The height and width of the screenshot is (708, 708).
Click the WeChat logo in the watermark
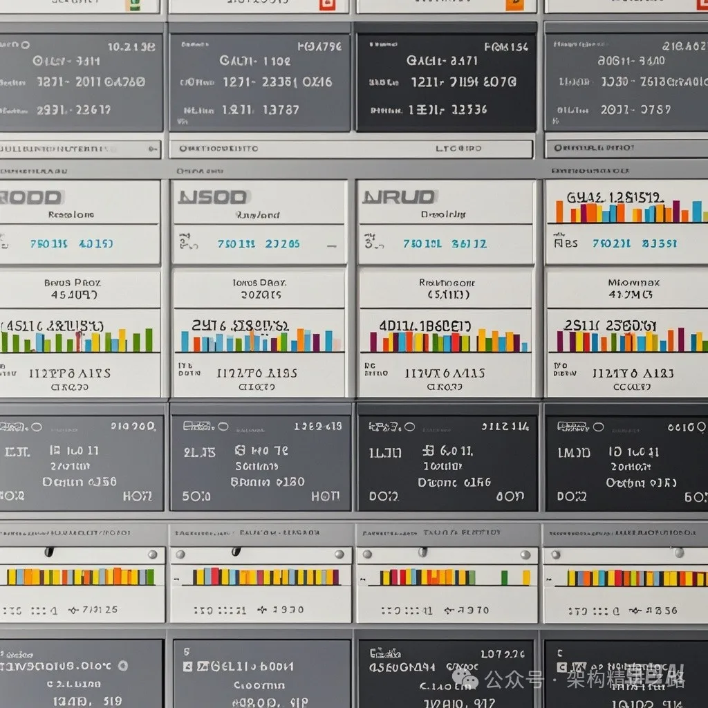(470, 679)
